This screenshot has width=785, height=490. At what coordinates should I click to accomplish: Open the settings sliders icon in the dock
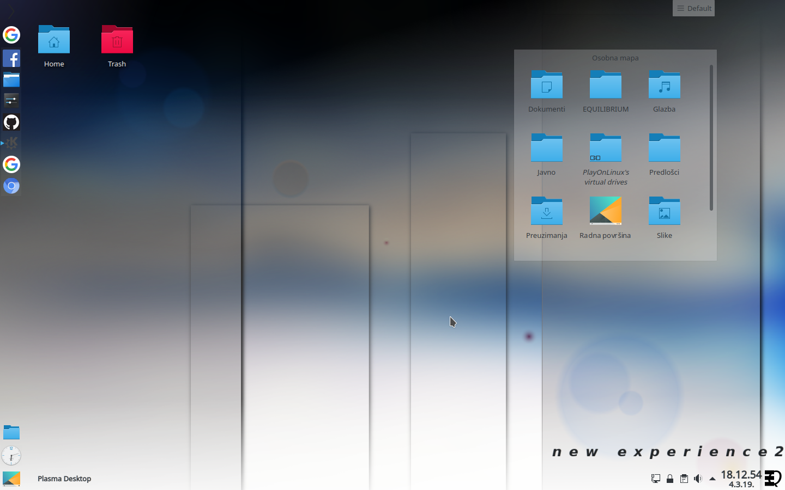11,100
